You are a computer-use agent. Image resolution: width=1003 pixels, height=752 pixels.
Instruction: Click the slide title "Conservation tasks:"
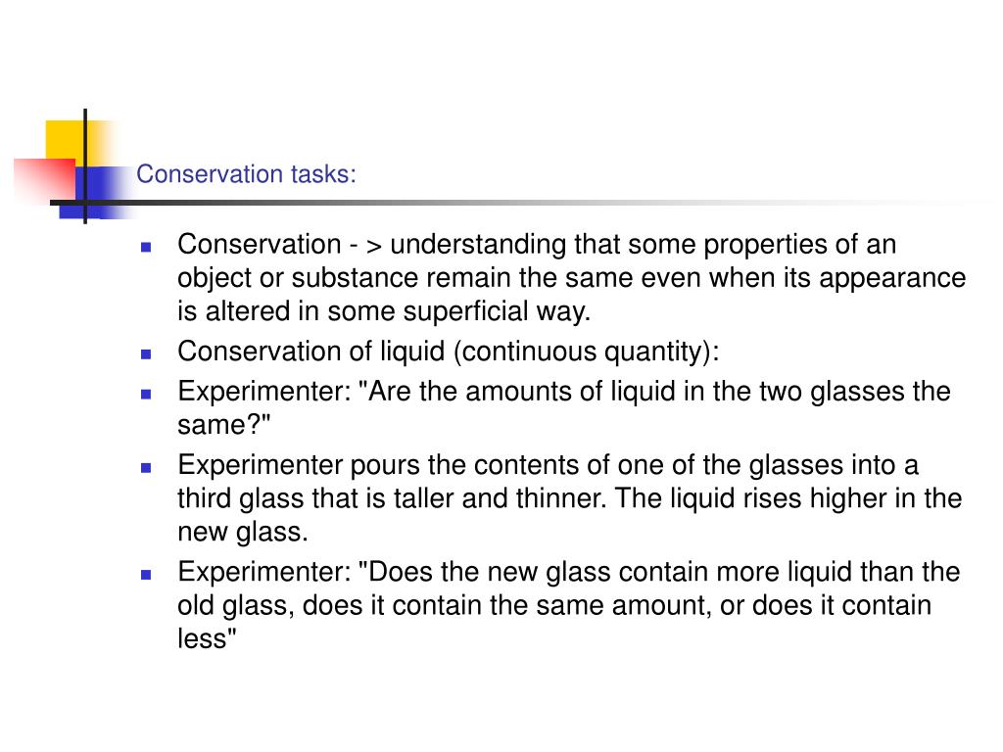click(x=246, y=174)
